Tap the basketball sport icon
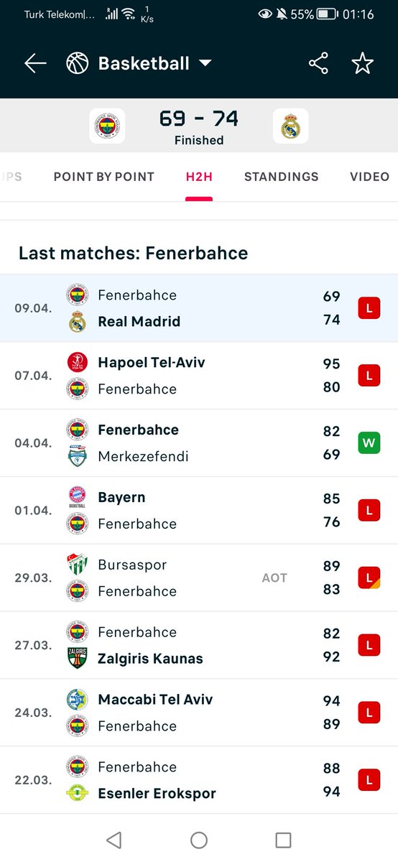Viewport: 398px width, 862px height. (x=77, y=63)
